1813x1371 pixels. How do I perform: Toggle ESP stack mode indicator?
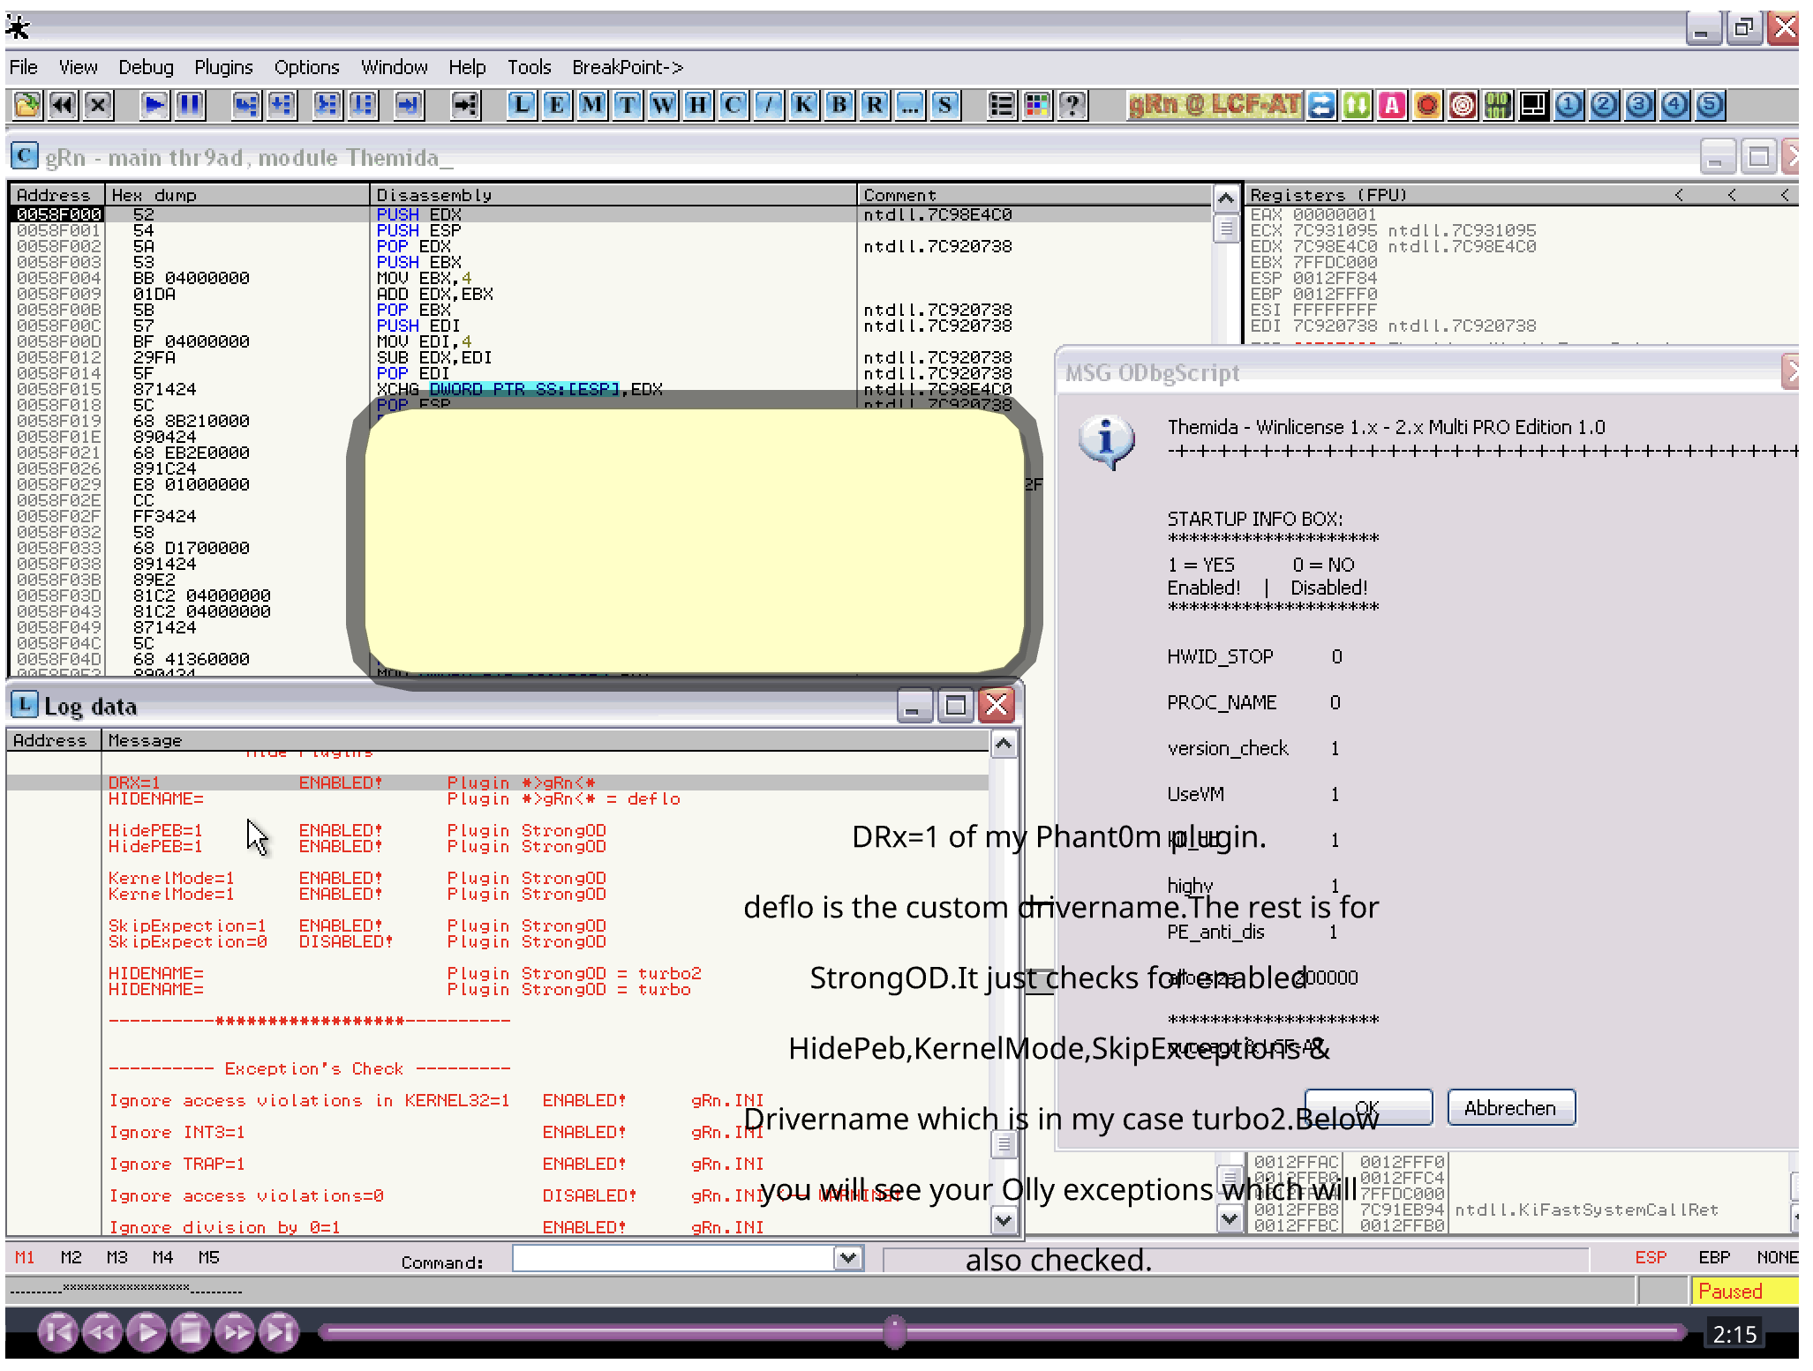(1650, 1257)
